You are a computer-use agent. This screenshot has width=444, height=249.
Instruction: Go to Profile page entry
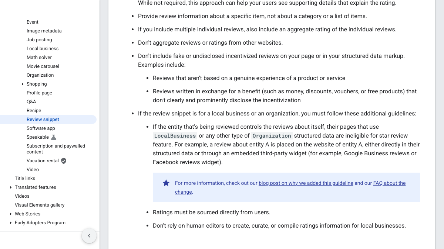[x=39, y=93]
